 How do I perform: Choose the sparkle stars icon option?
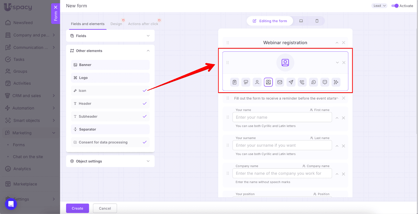point(336,82)
